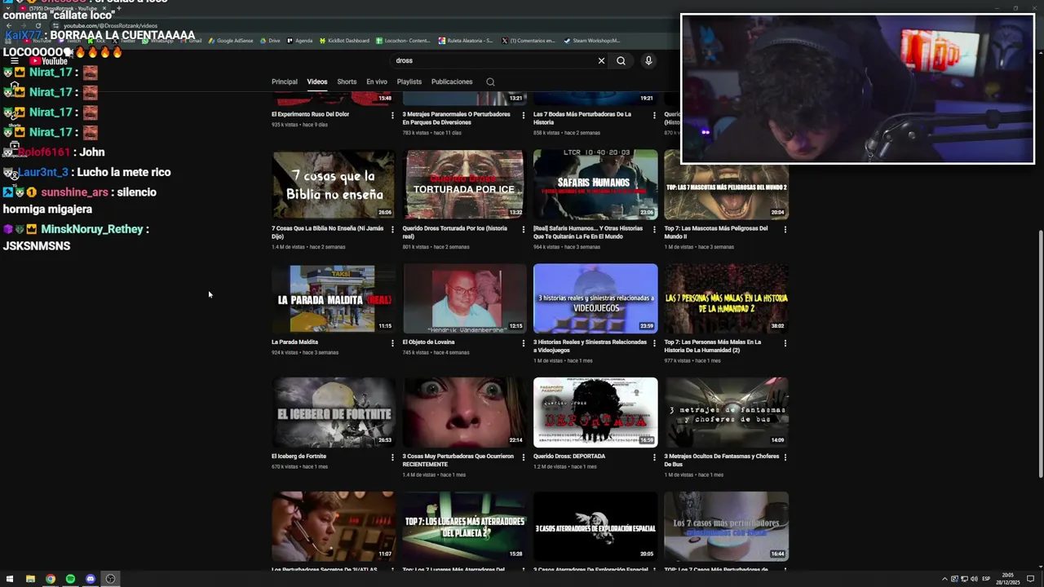This screenshot has height=587, width=1044.
Task: Click the page vertical scrollbar
Action: [1040, 355]
